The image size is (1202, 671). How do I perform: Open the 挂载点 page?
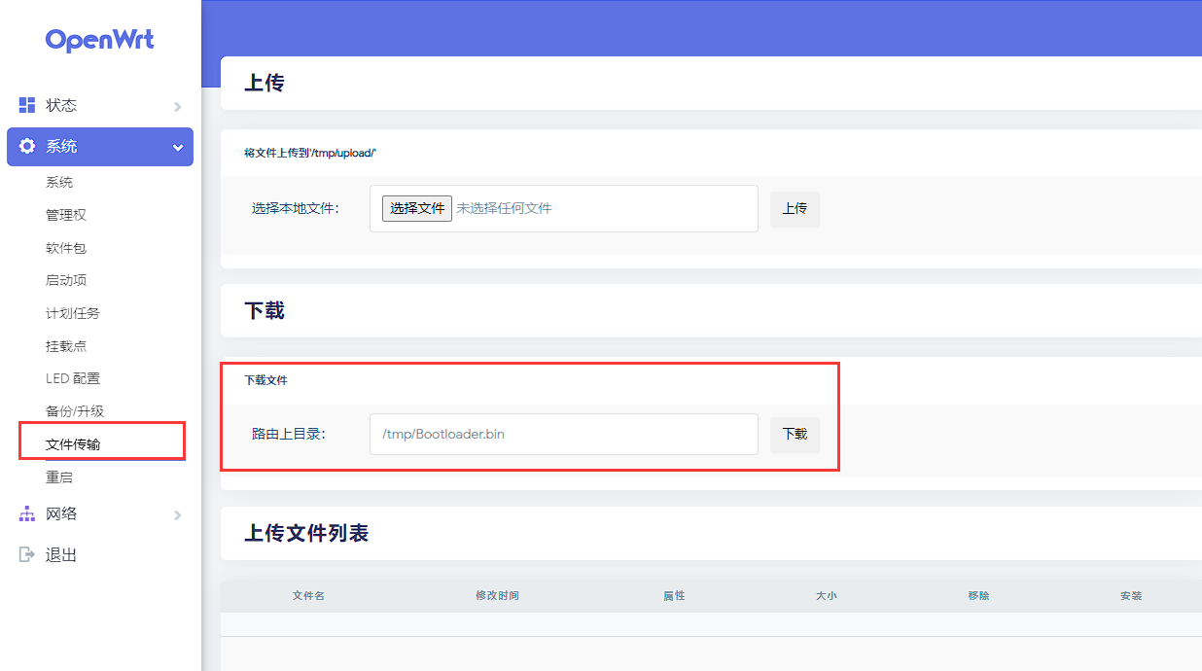coord(66,346)
